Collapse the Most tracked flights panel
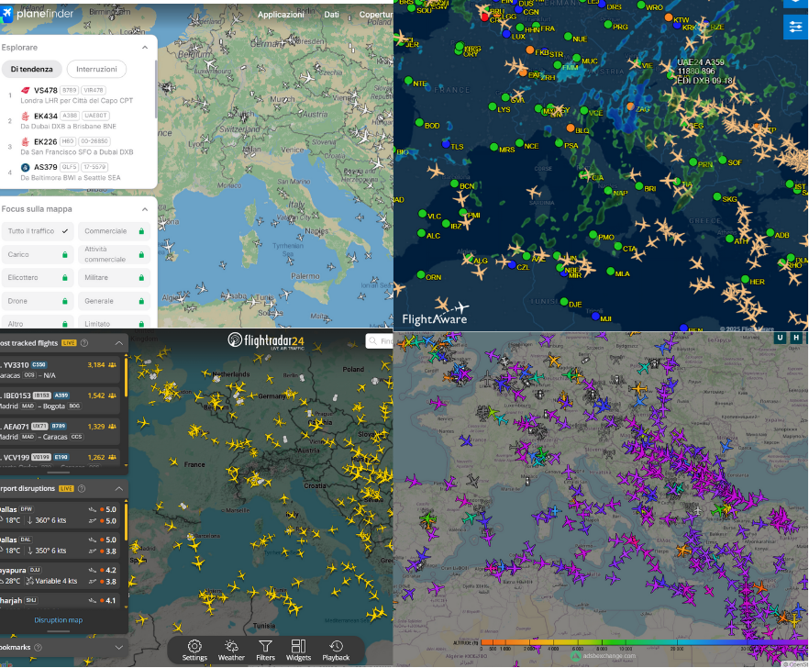Image resolution: width=809 pixels, height=668 pixels. coord(118,343)
